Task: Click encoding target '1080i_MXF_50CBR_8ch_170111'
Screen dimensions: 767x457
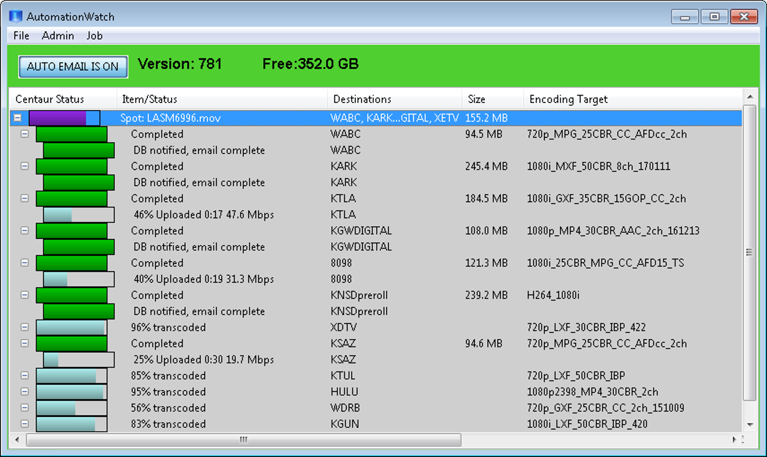Action: coord(598,167)
